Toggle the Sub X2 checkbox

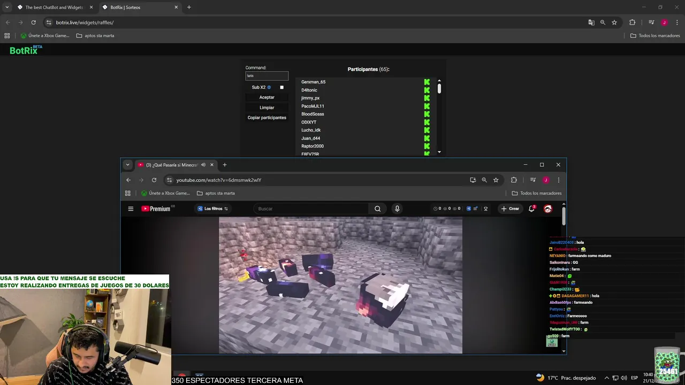pyautogui.click(x=281, y=87)
